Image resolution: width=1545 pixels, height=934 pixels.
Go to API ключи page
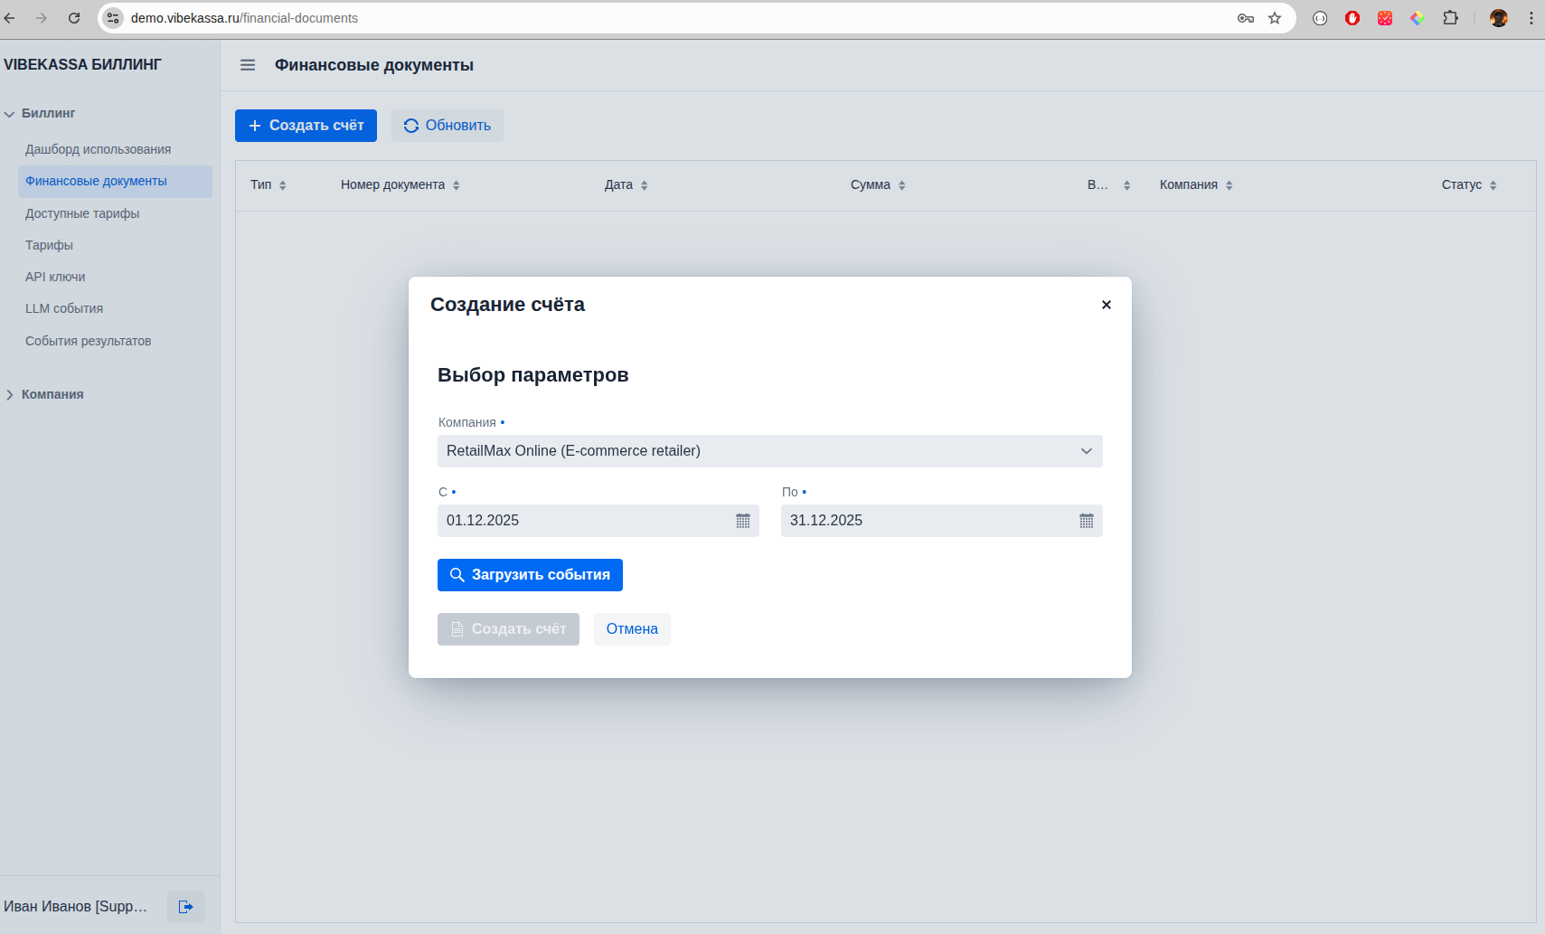point(55,277)
